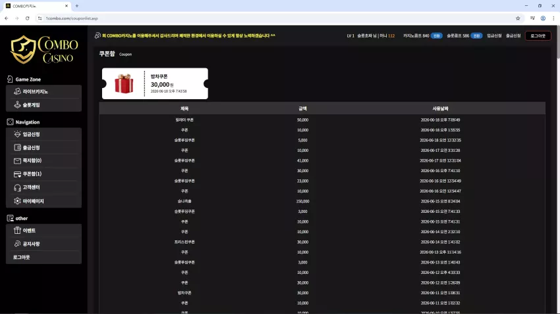Image resolution: width=560 pixels, height=314 pixels.
Task: Click the 쿠폰함 Coupon page heading
Action: coord(115,54)
